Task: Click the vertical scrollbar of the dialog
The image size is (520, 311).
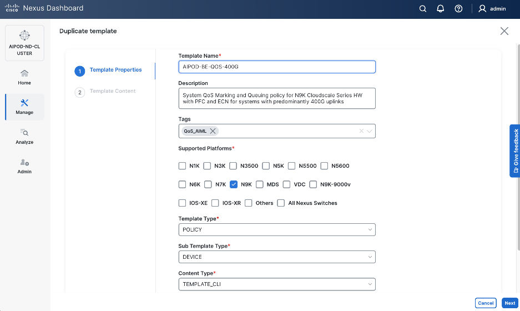Action: click(x=518, y=147)
